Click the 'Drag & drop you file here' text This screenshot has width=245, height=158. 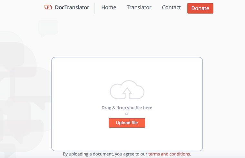(127, 108)
